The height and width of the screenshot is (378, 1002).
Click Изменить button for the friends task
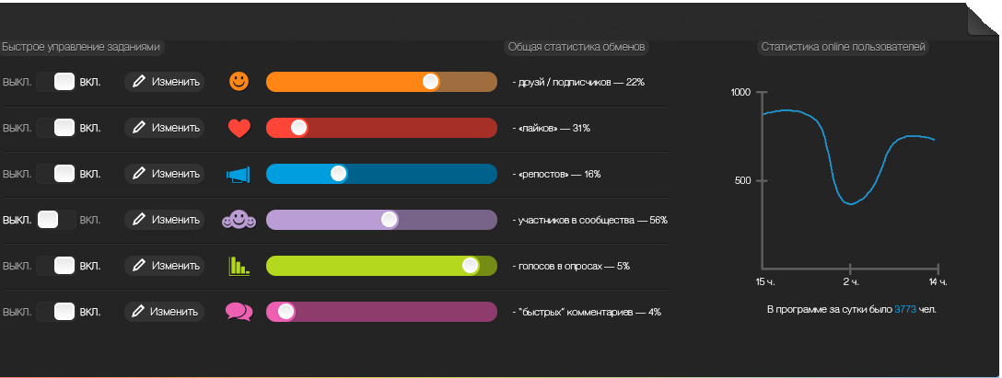(x=165, y=81)
